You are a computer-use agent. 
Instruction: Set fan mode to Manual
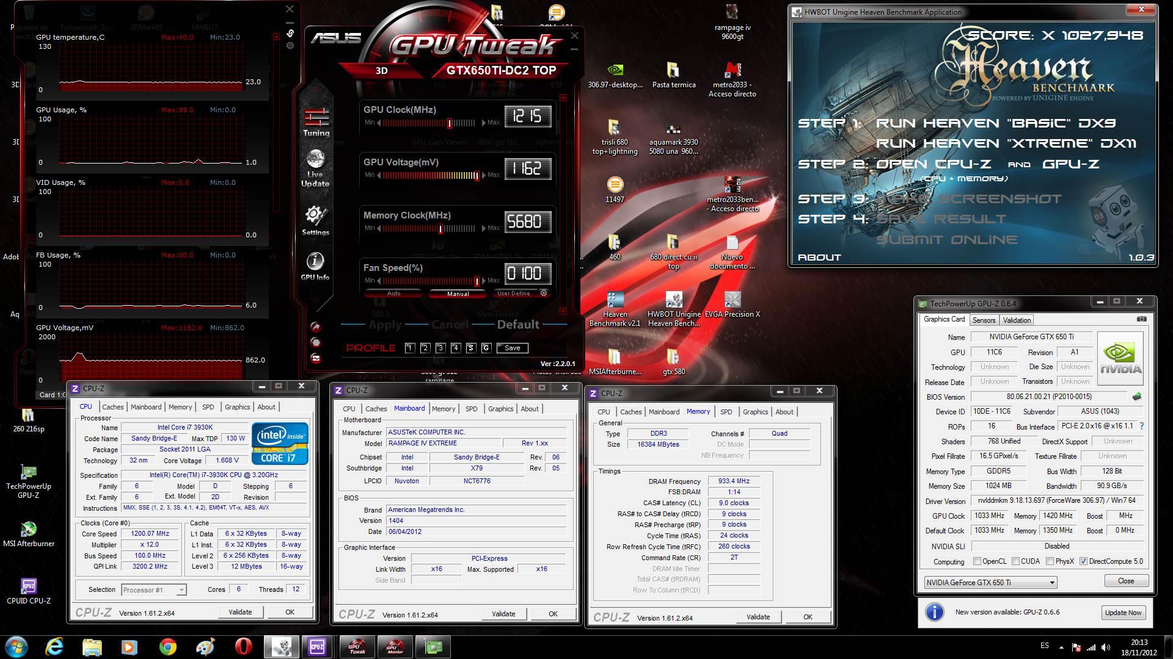[458, 293]
